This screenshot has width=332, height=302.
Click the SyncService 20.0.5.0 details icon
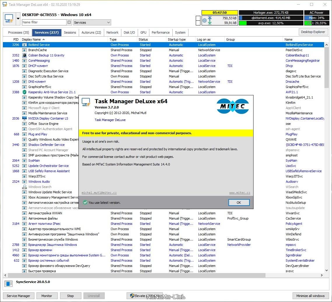click(8, 284)
